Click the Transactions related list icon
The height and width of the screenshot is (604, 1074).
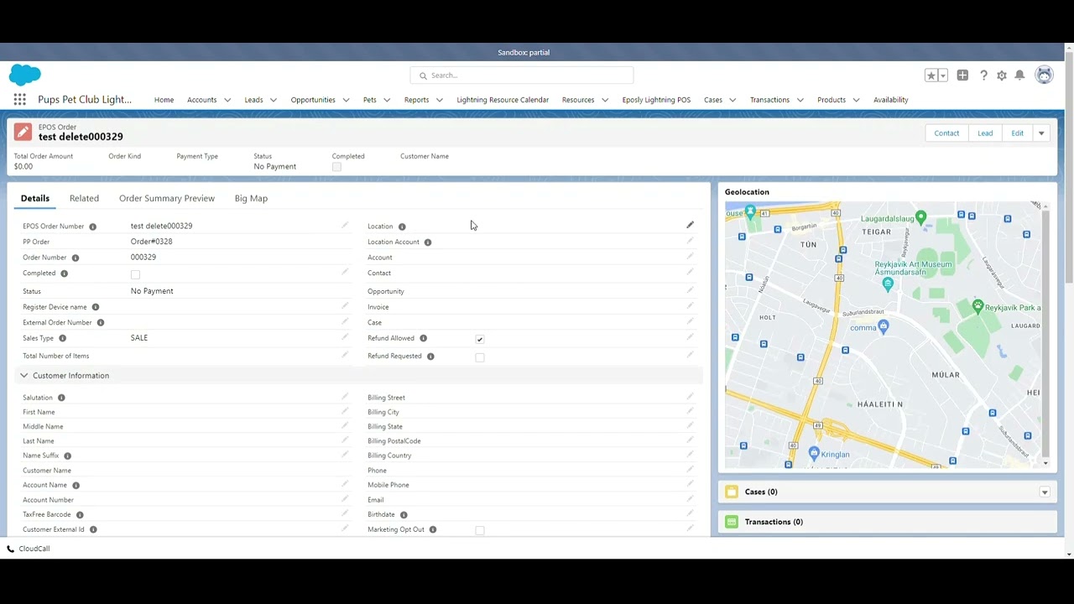[731, 522]
